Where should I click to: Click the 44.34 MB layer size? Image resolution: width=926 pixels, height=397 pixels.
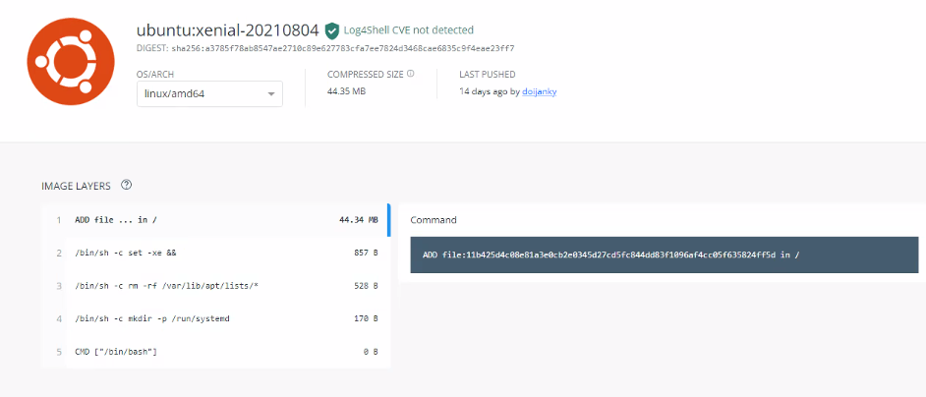click(359, 220)
